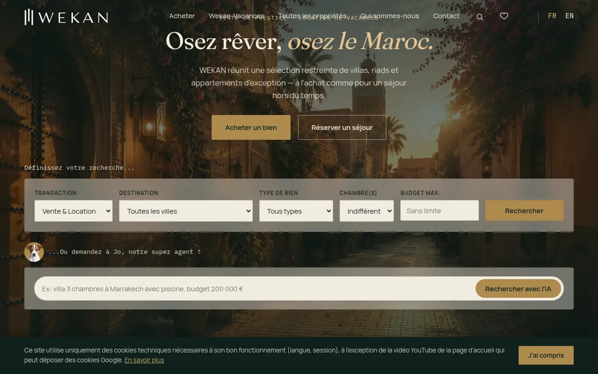Screen dimensions: 598x374
Task: Click the Acheter un bien button
Action: pyautogui.click(x=251, y=128)
